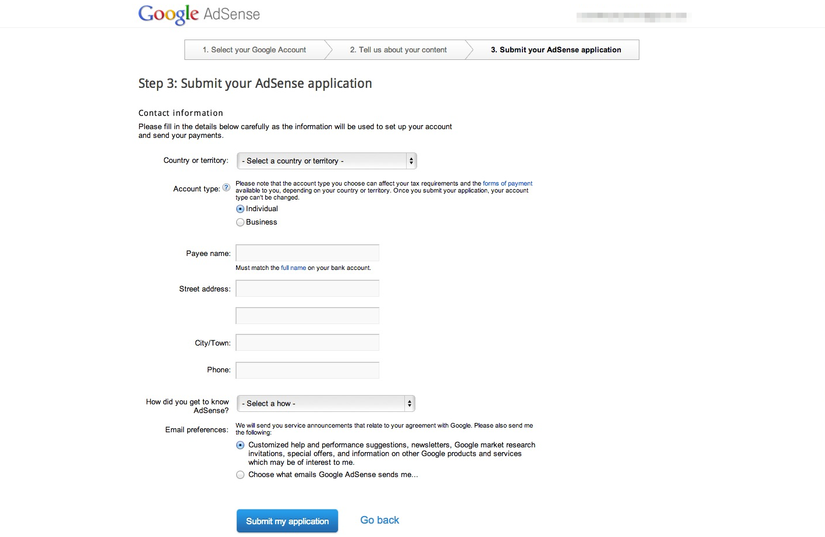This screenshot has width=825, height=537.
Task: Open the Account type help question-mark icon
Action: pos(226,187)
